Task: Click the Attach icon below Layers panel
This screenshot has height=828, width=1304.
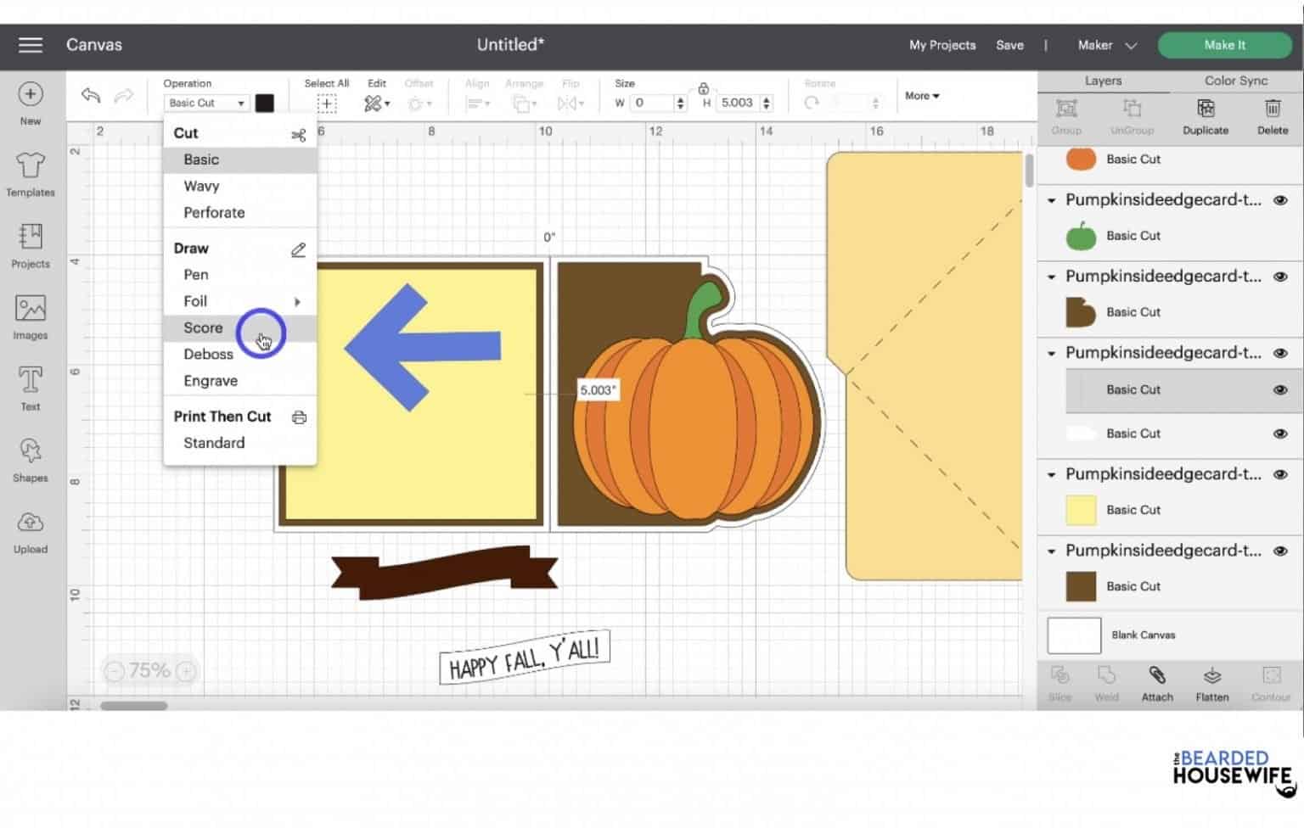Action: pos(1156,681)
